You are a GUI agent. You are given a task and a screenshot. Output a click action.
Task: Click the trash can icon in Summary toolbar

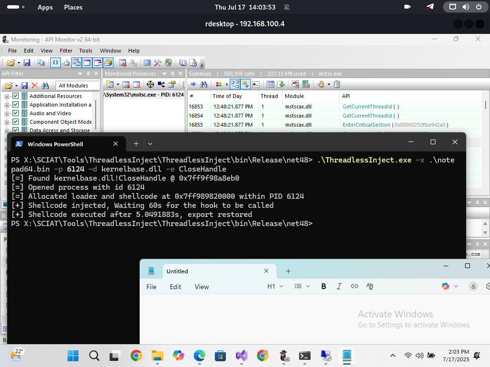click(x=337, y=85)
